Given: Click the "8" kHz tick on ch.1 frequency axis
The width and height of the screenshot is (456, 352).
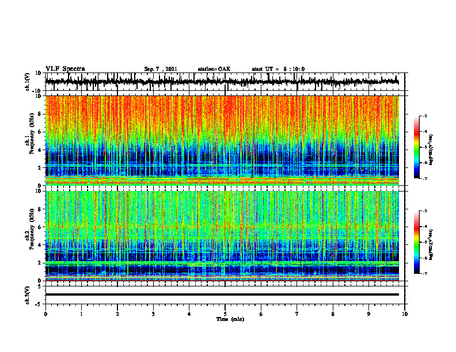Looking at the screenshot, I should click(x=40, y=114).
